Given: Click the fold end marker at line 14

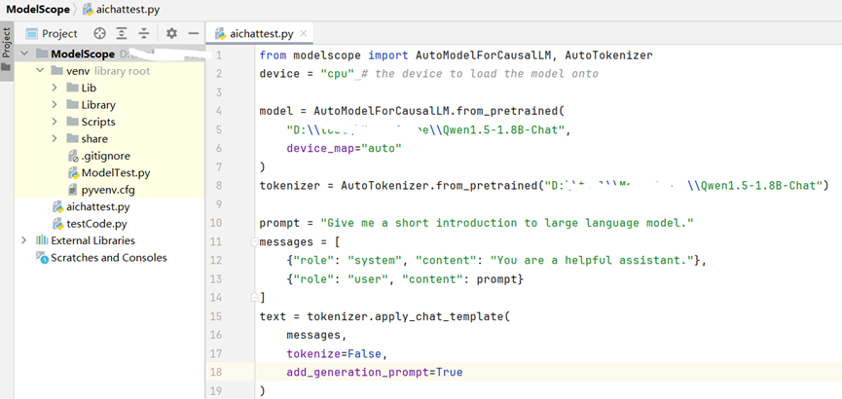Looking at the screenshot, I should click(254, 297).
